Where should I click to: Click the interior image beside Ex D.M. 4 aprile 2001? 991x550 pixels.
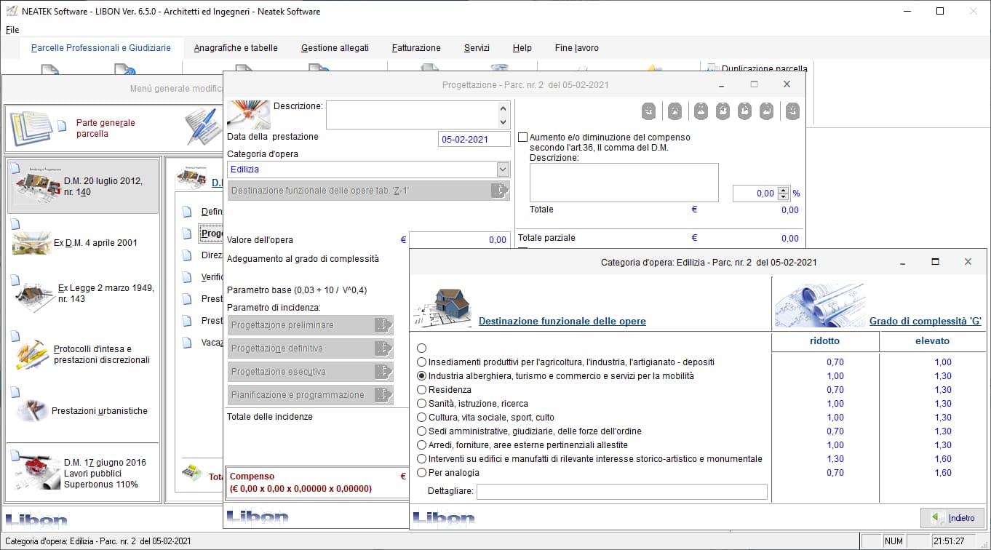pos(31,243)
